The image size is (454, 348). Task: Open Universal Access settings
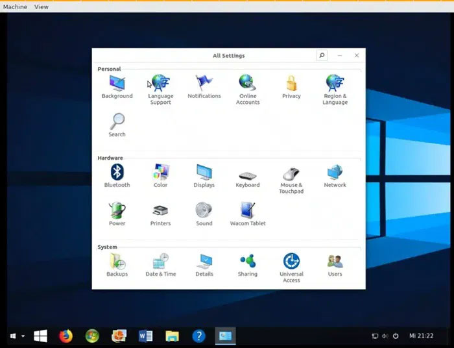291,268
